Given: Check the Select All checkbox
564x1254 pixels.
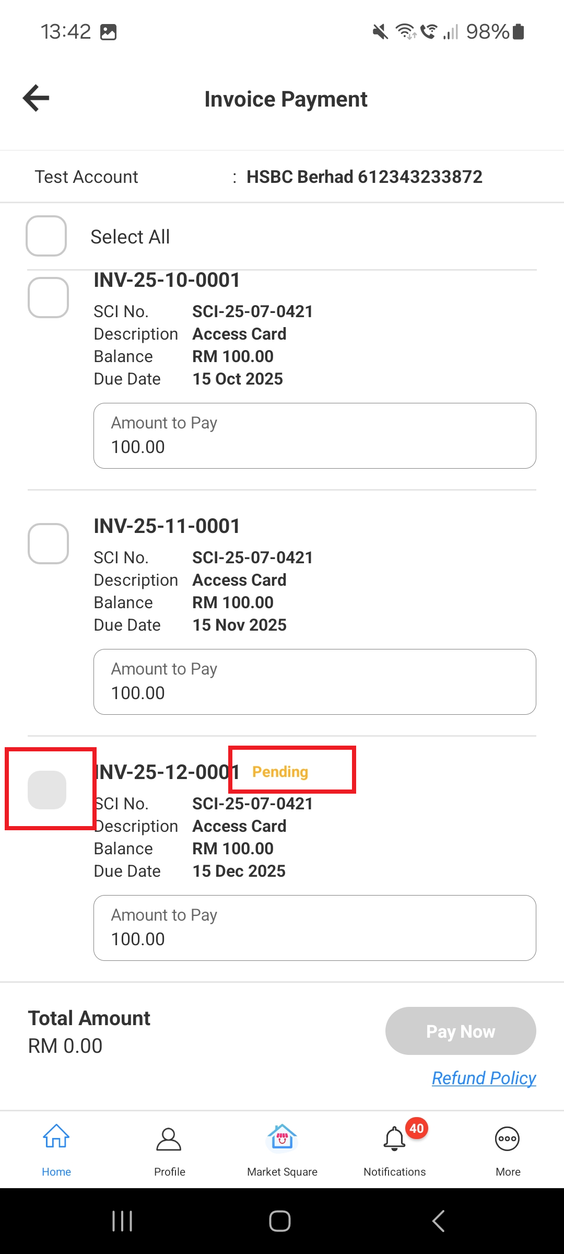Looking at the screenshot, I should tap(46, 236).
